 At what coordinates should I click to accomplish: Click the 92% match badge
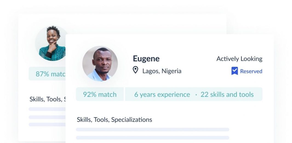(100, 94)
